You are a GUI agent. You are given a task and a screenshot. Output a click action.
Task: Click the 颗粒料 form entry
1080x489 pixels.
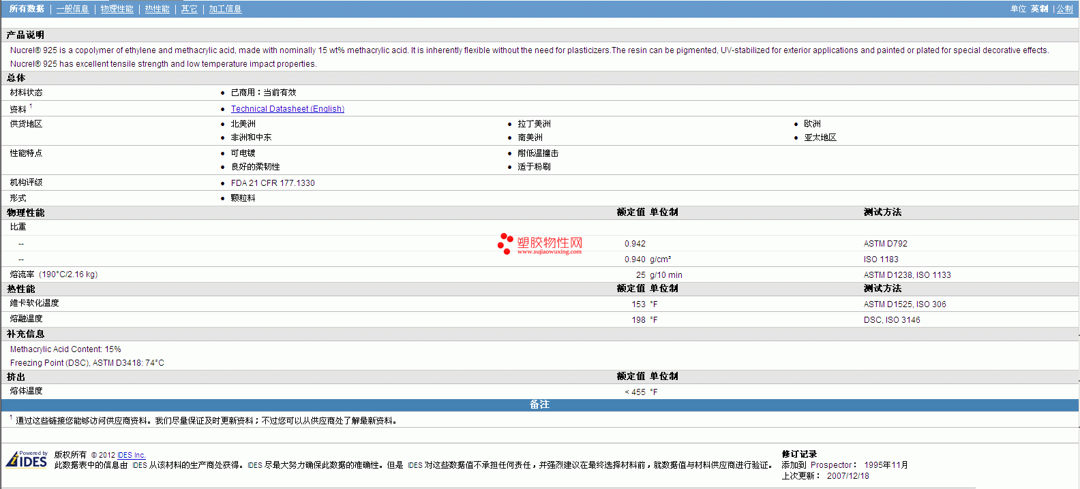tap(243, 198)
